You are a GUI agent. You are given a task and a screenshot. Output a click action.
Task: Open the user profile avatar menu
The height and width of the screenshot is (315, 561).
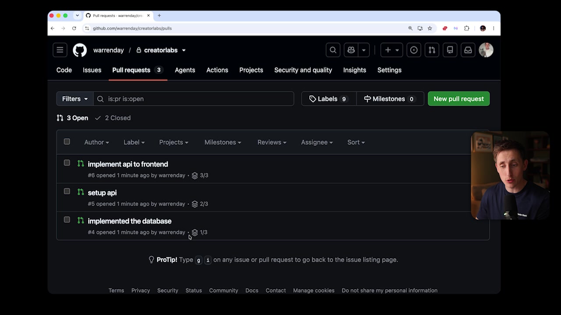point(486,50)
